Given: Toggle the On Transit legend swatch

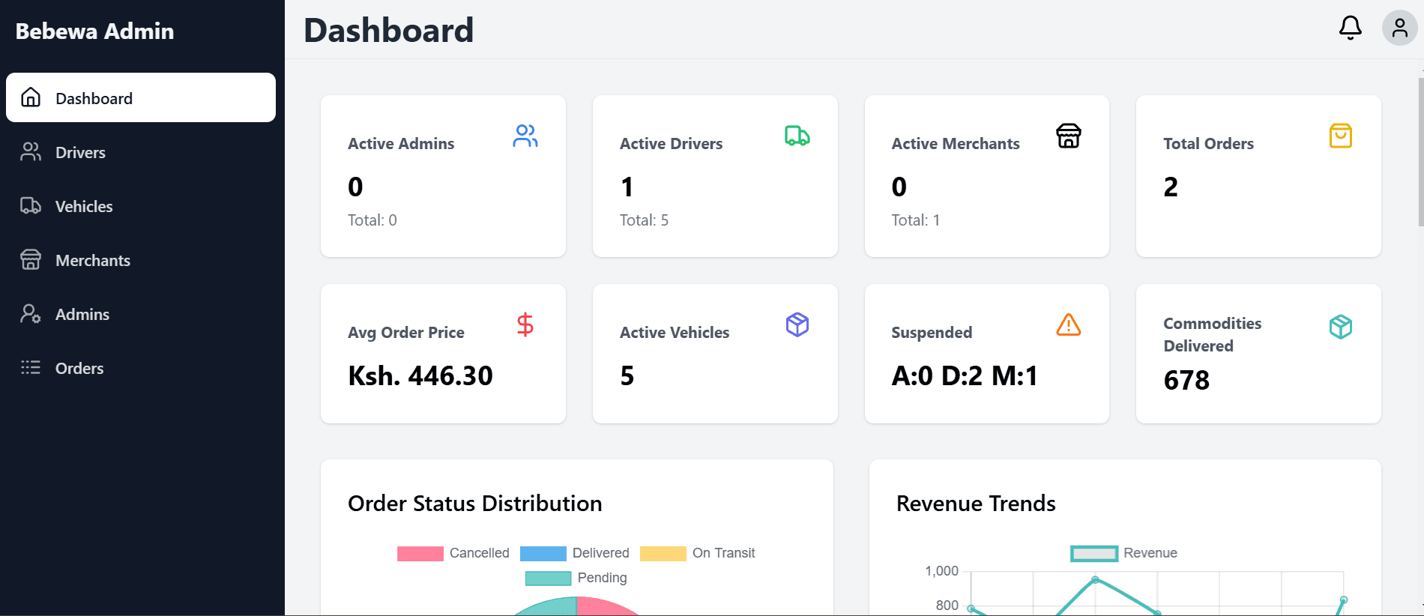Looking at the screenshot, I should [x=663, y=553].
